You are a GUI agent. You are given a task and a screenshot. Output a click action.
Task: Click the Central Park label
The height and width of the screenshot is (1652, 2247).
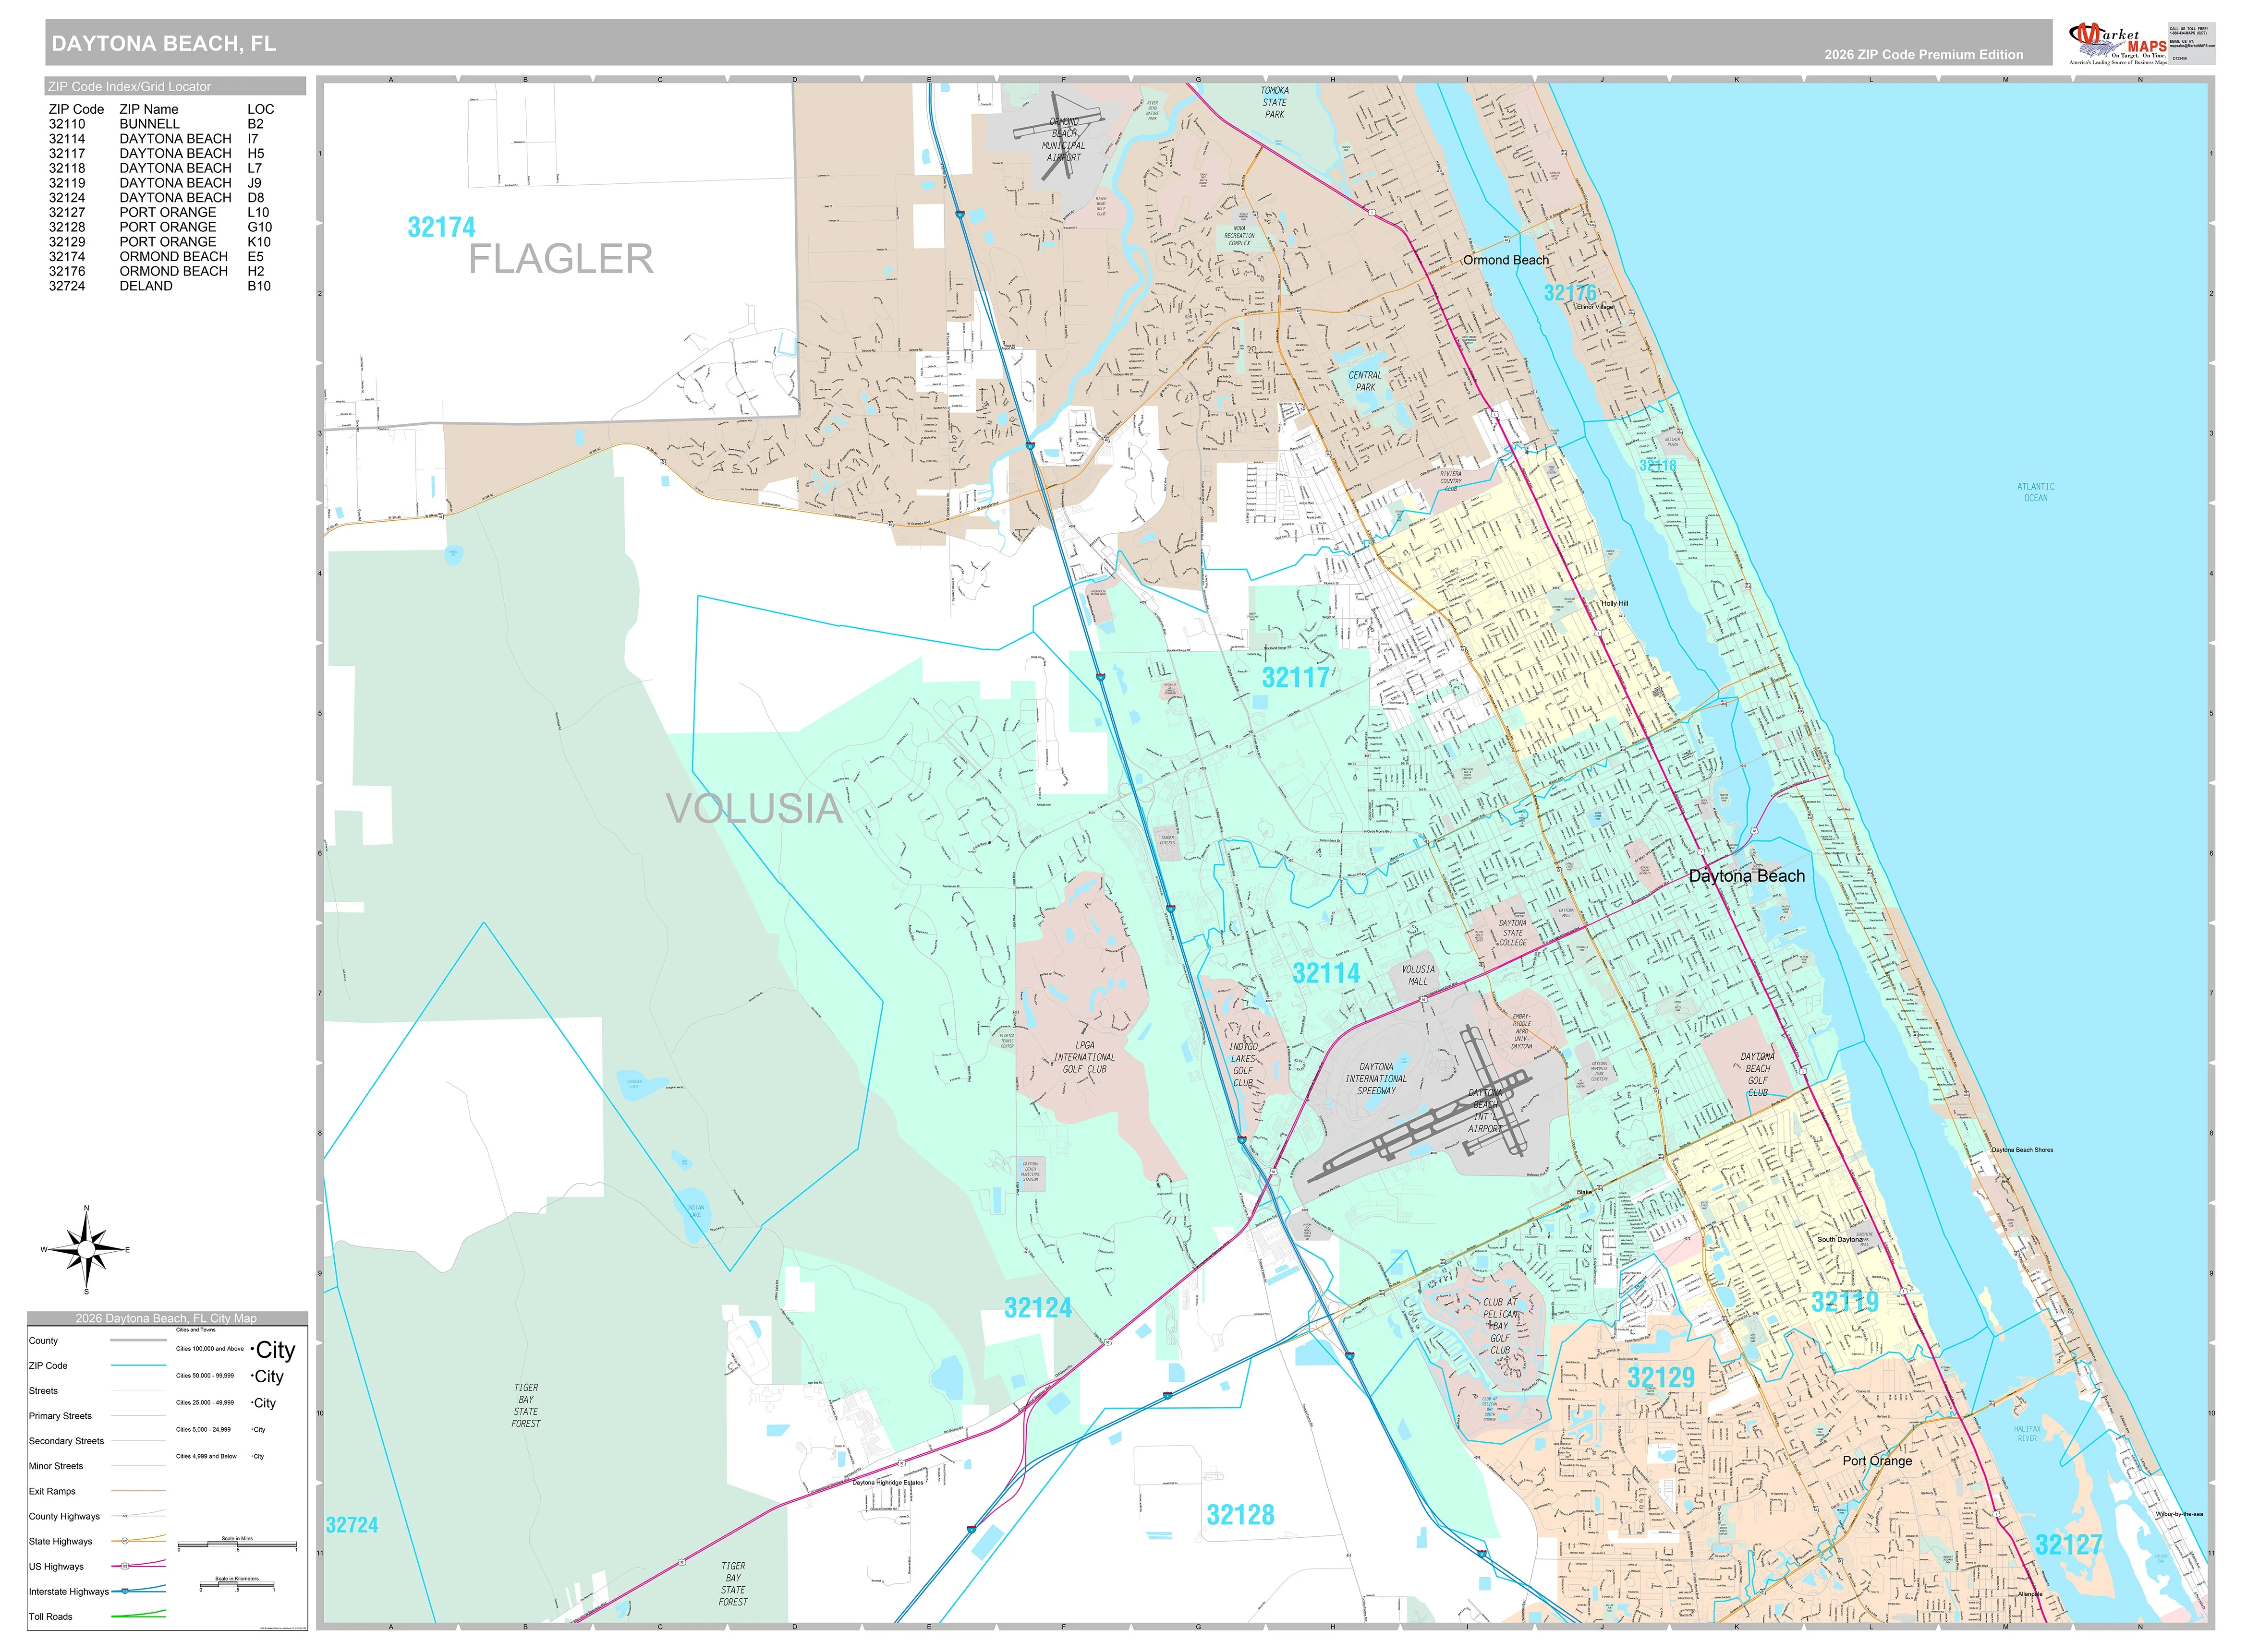point(1365,381)
